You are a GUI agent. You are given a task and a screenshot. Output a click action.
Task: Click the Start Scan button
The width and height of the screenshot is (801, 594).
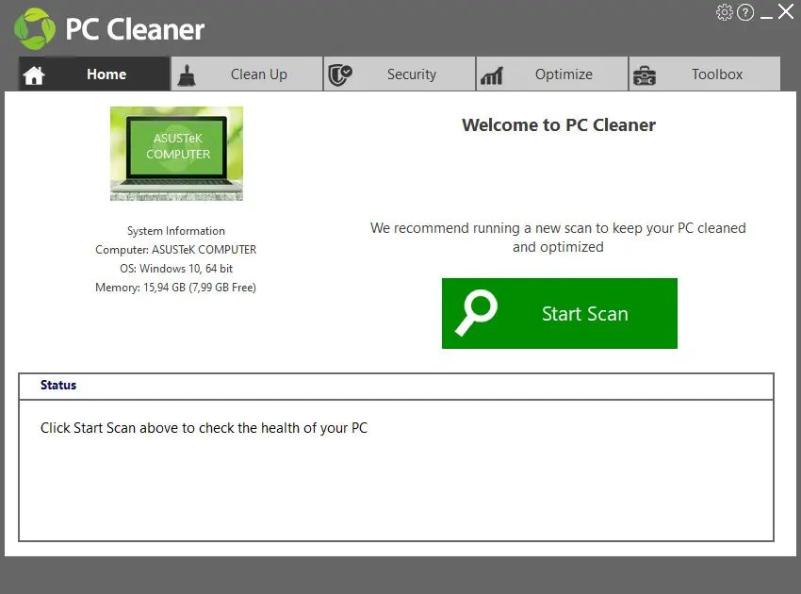point(560,313)
